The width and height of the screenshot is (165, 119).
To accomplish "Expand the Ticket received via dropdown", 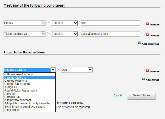I will (x=43, y=34).
